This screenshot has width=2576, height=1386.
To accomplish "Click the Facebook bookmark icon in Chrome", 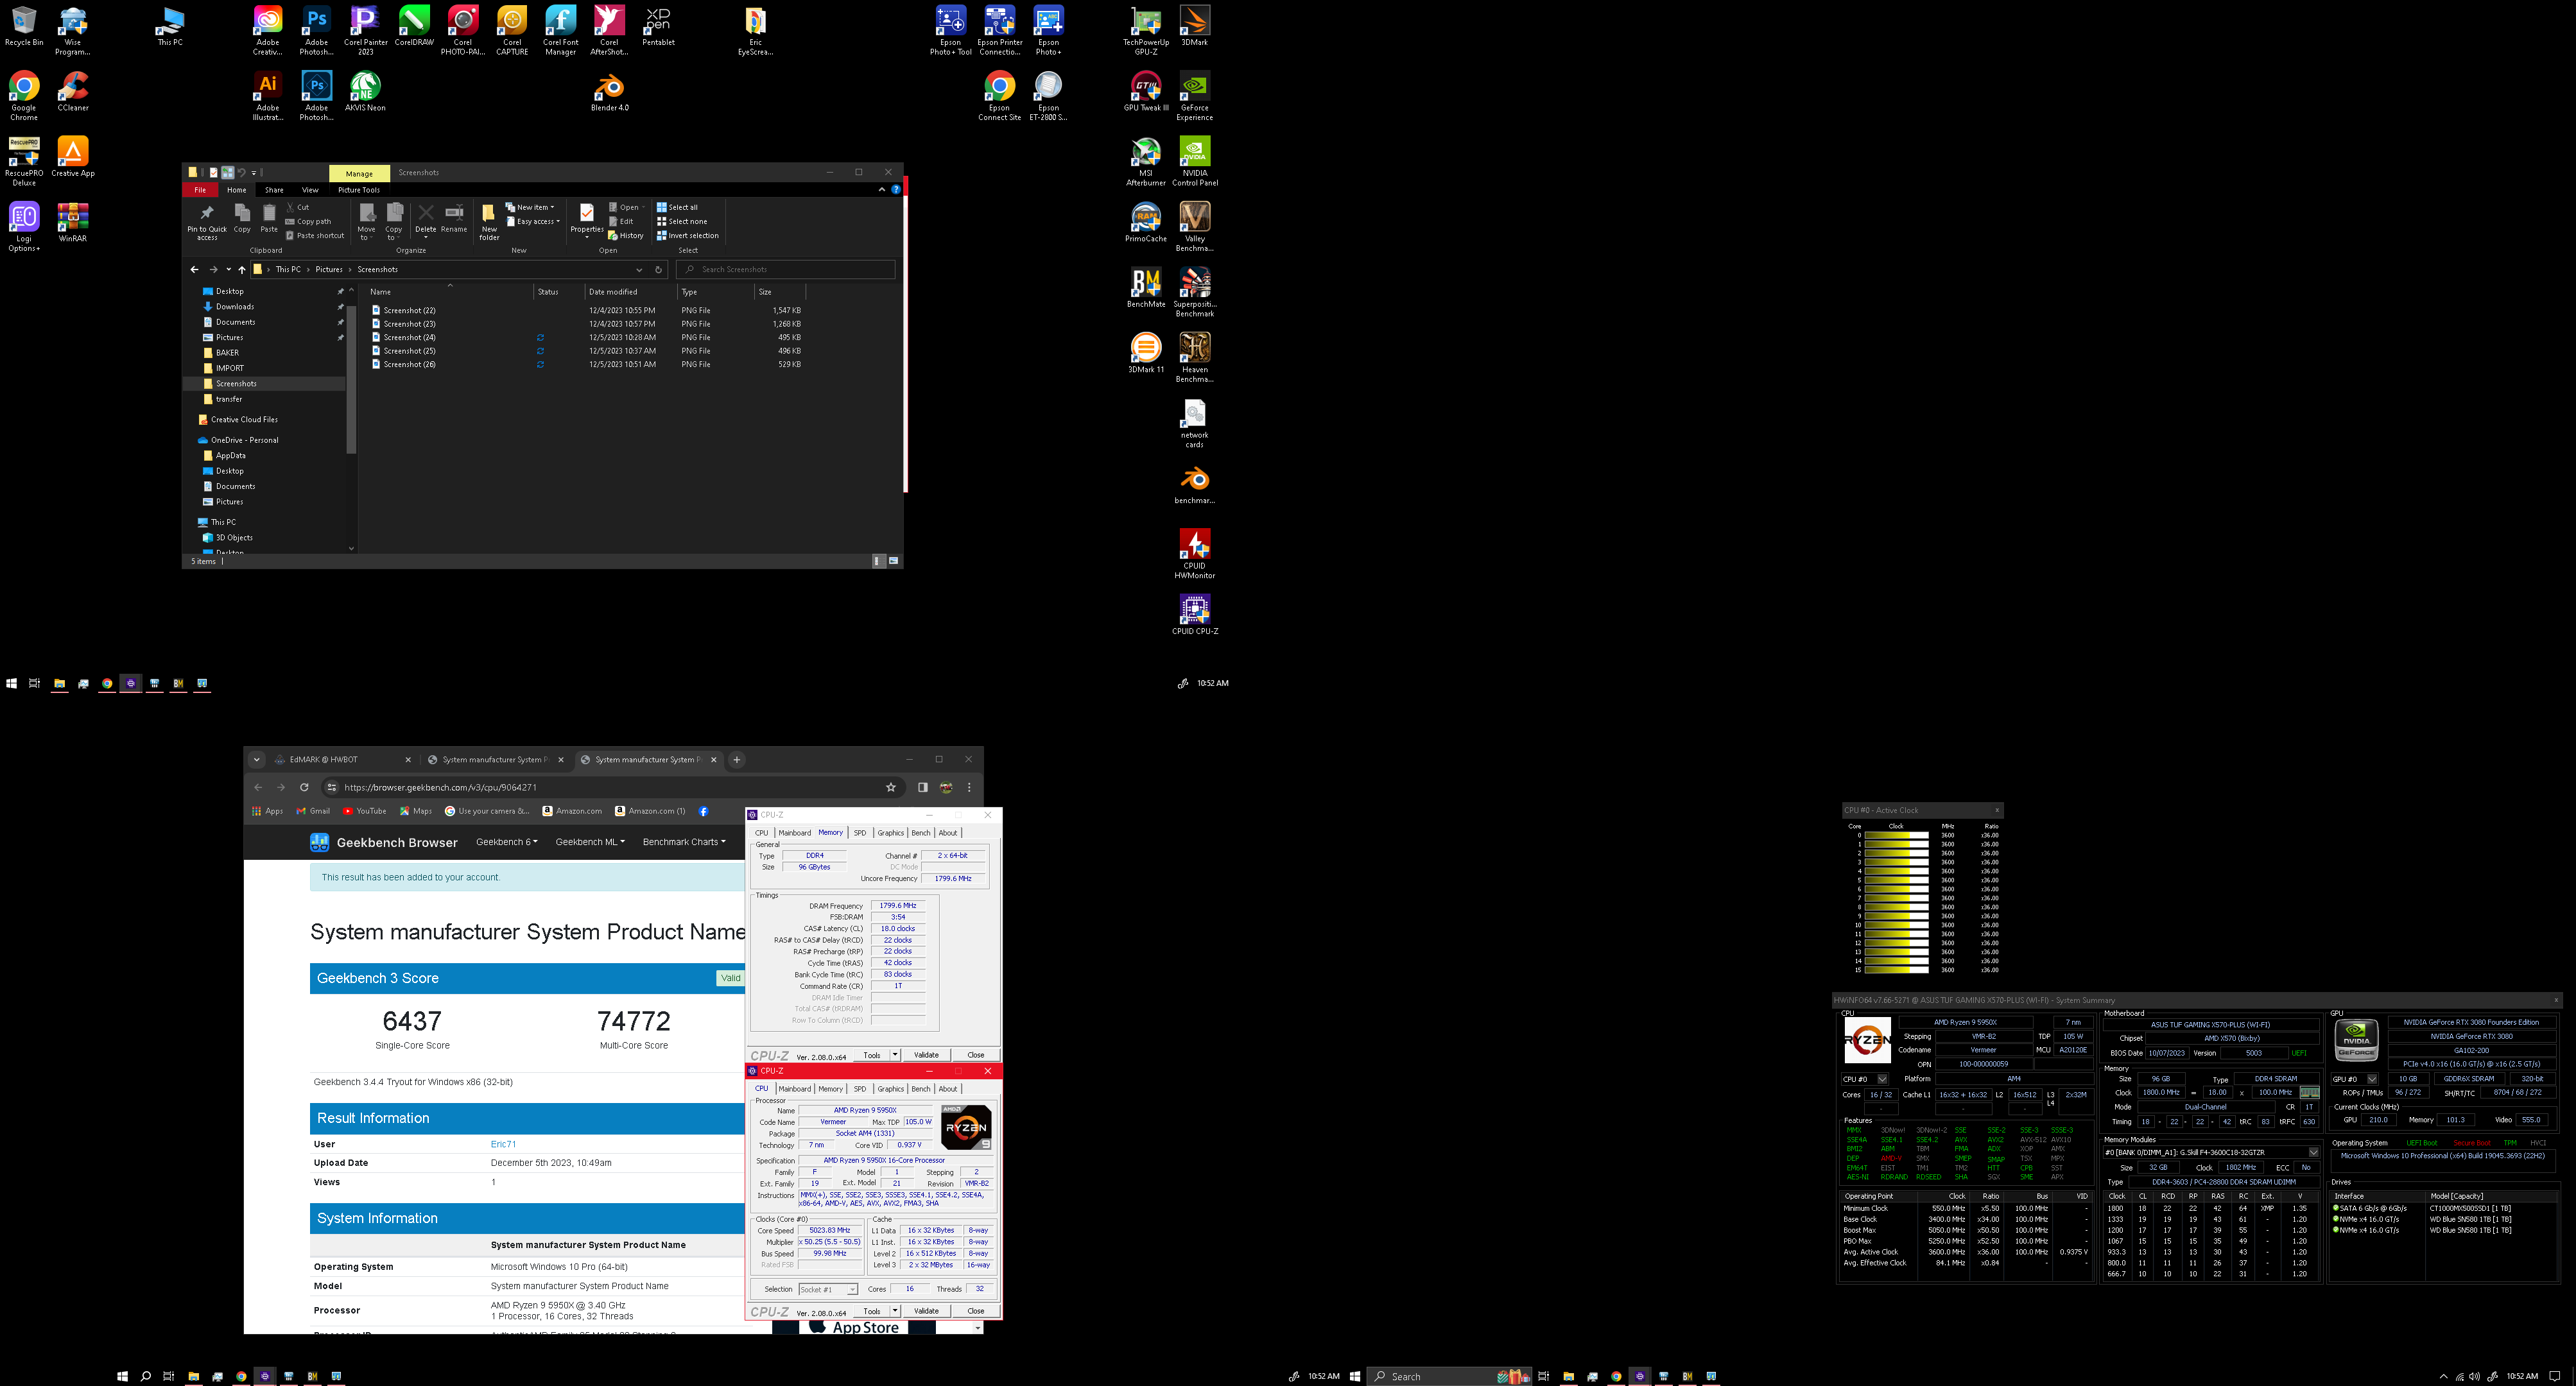I will click(x=703, y=812).
